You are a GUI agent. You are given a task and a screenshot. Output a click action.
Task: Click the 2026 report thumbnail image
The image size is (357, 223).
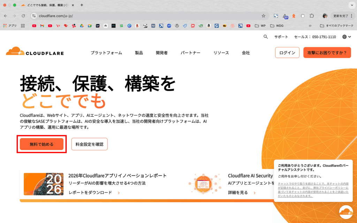[44, 184]
